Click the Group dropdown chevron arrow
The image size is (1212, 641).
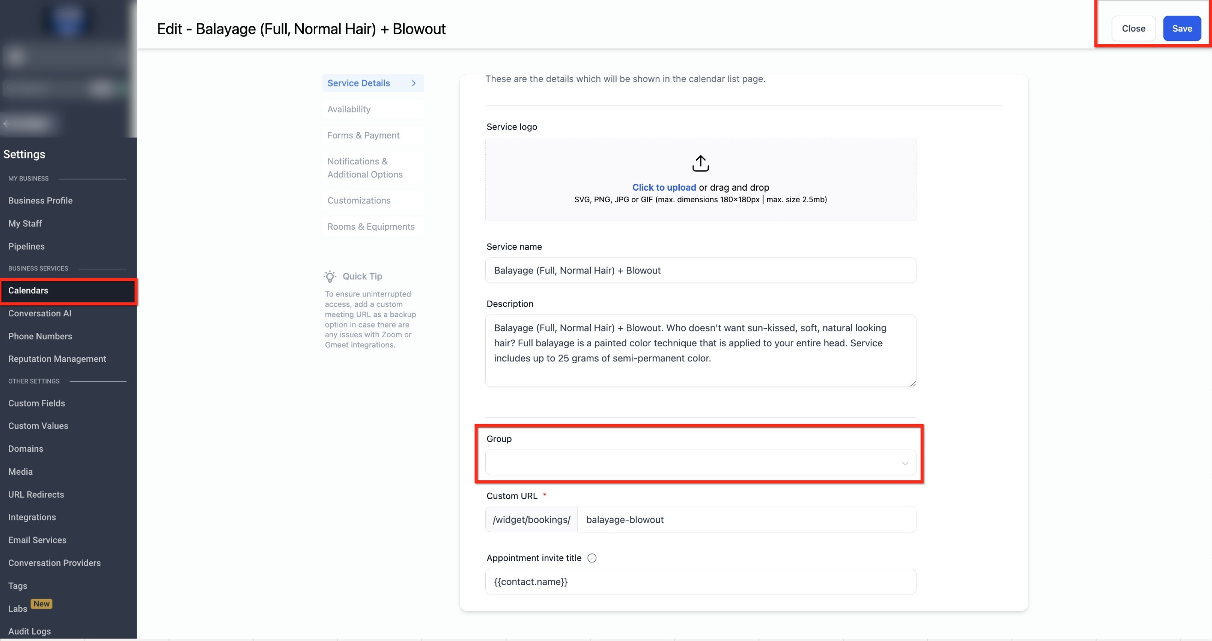pos(904,463)
